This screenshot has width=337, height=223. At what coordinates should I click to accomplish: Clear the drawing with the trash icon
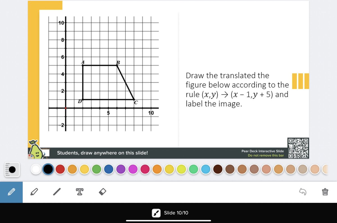325,192
